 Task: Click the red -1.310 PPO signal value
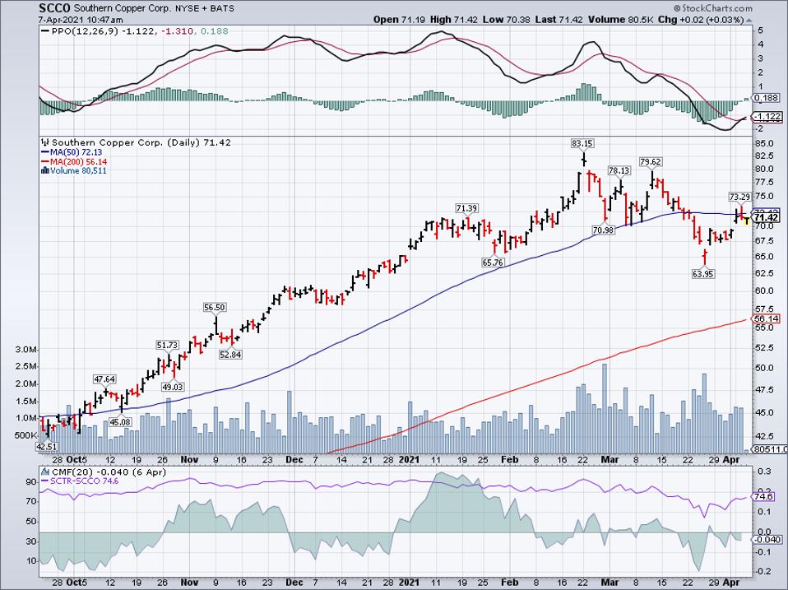click(x=174, y=31)
